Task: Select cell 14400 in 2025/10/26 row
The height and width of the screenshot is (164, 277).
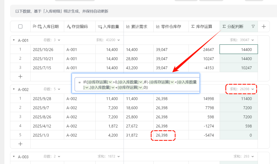Action: 239,49
